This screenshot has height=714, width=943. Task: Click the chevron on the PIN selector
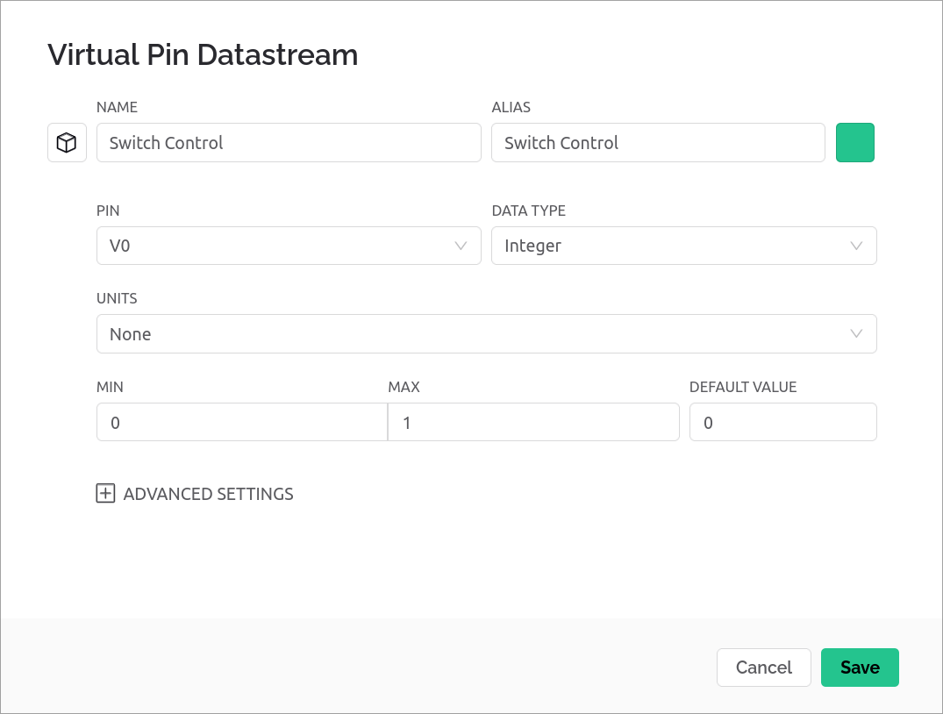(461, 246)
